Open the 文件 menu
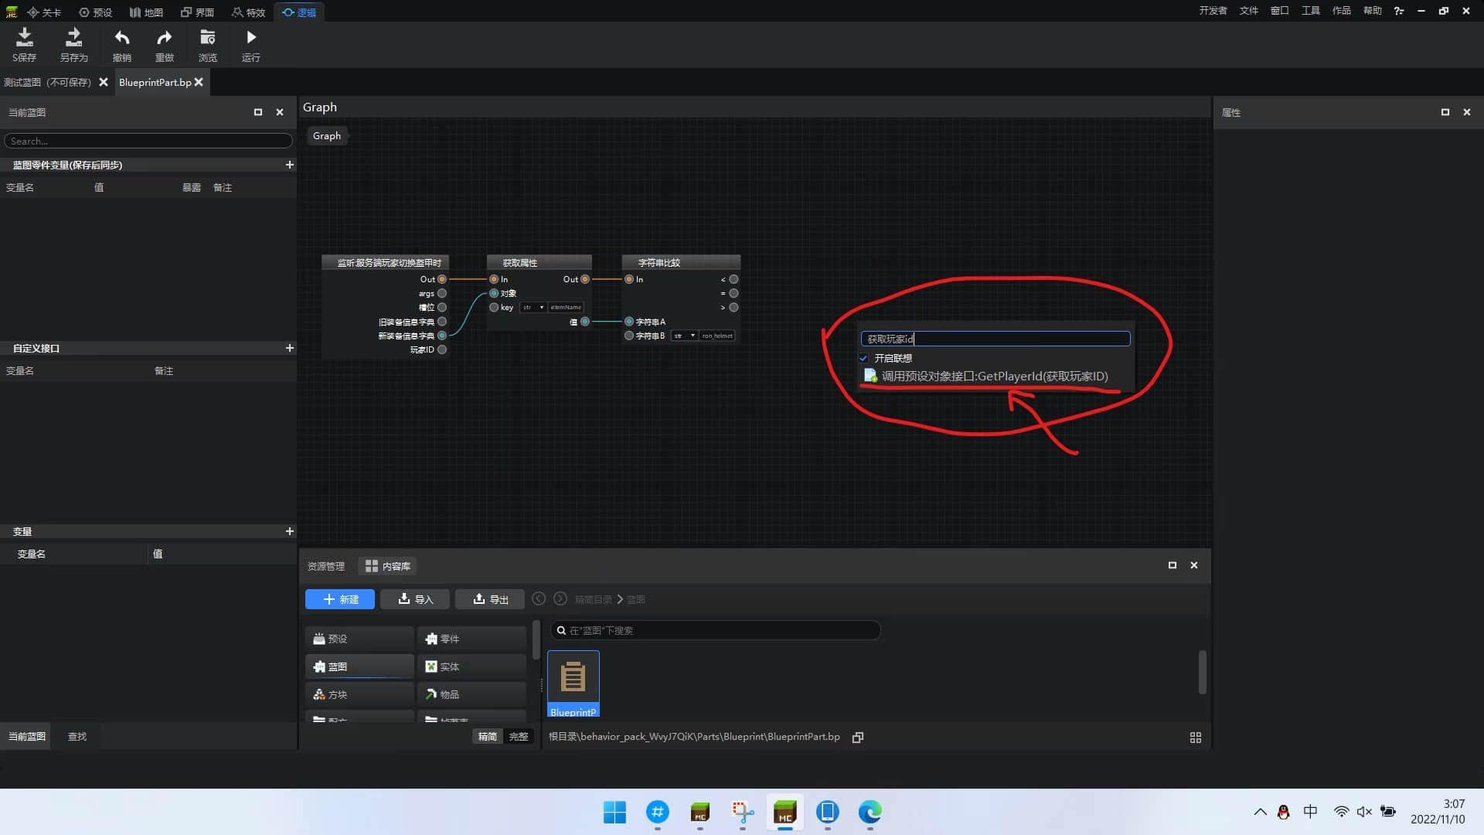This screenshot has height=835, width=1484. click(x=1248, y=11)
